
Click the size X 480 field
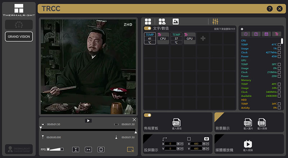click(x=196, y=144)
